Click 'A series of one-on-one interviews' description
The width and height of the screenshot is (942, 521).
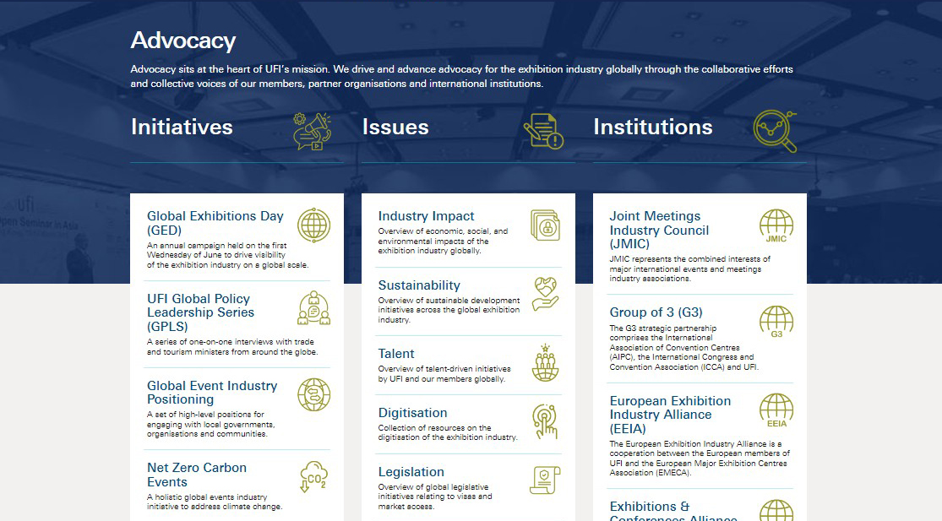point(231,347)
